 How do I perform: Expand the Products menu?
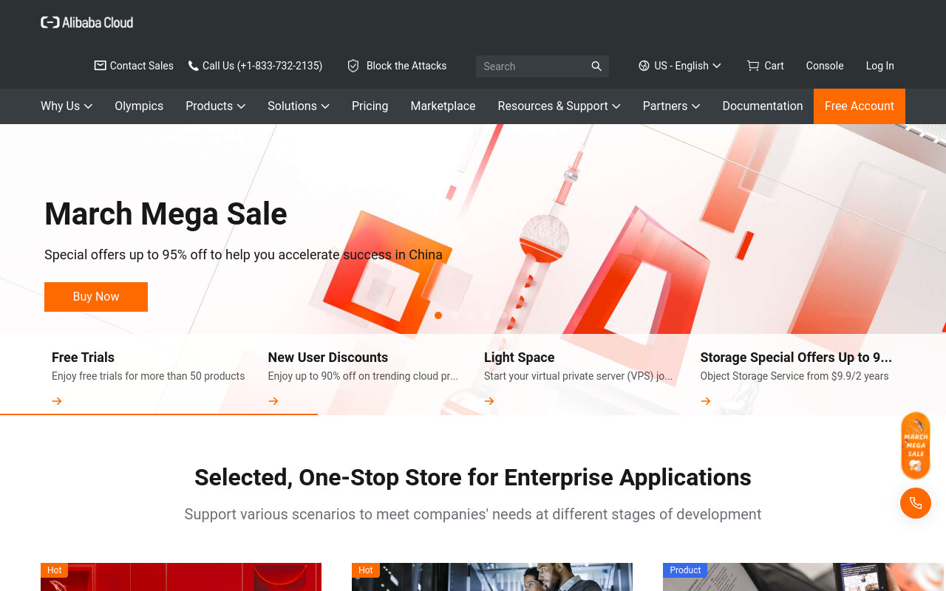coord(215,106)
